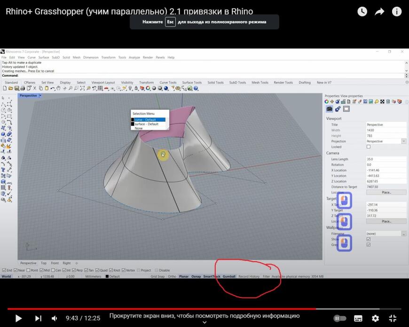Enable the Point osnap checkbox
The height and width of the screenshot is (327, 409).
(x=28, y=270)
